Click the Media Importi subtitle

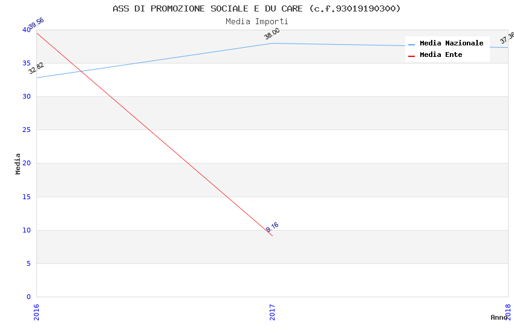256,22
